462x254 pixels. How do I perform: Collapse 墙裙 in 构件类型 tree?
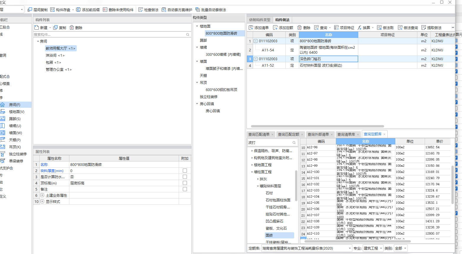tap(197, 47)
